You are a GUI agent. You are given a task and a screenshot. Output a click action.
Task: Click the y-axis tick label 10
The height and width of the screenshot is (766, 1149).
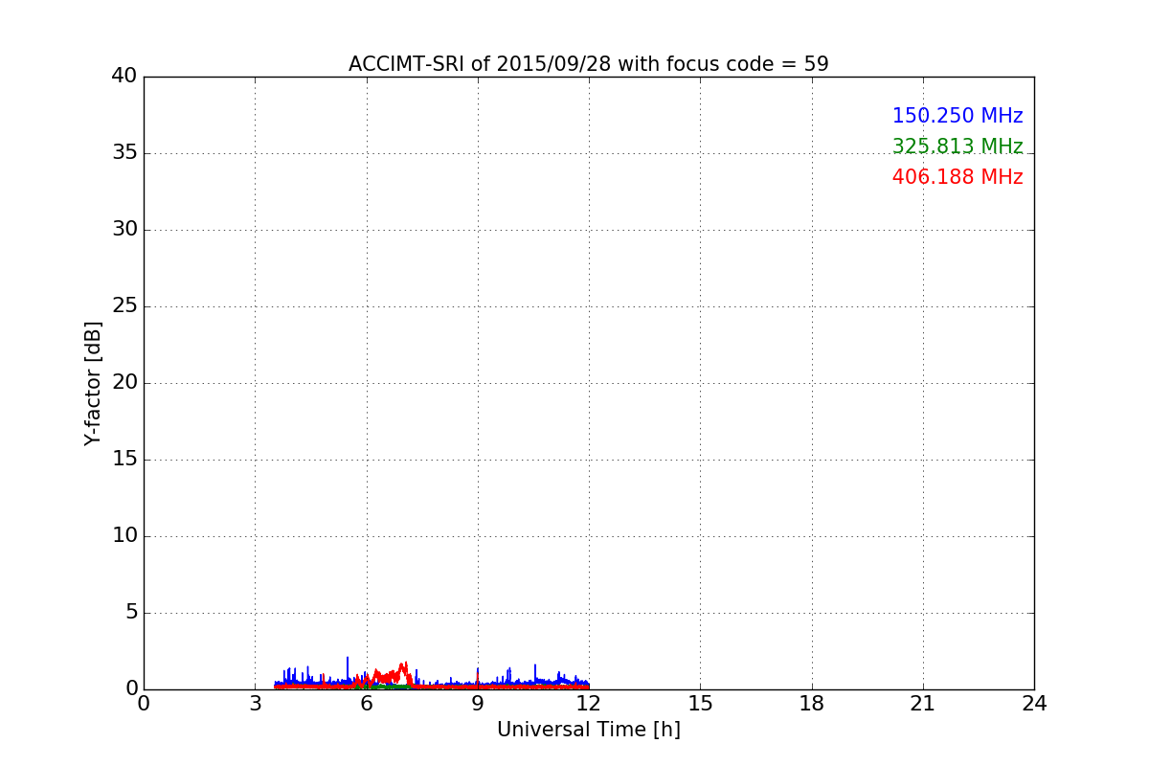click(124, 536)
